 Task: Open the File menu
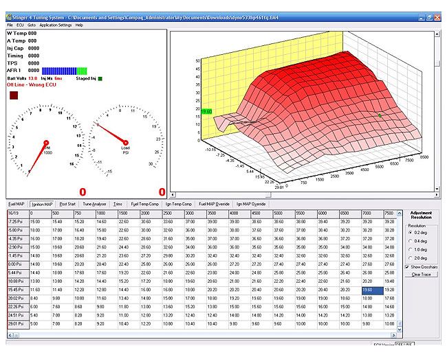coord(10,25)
